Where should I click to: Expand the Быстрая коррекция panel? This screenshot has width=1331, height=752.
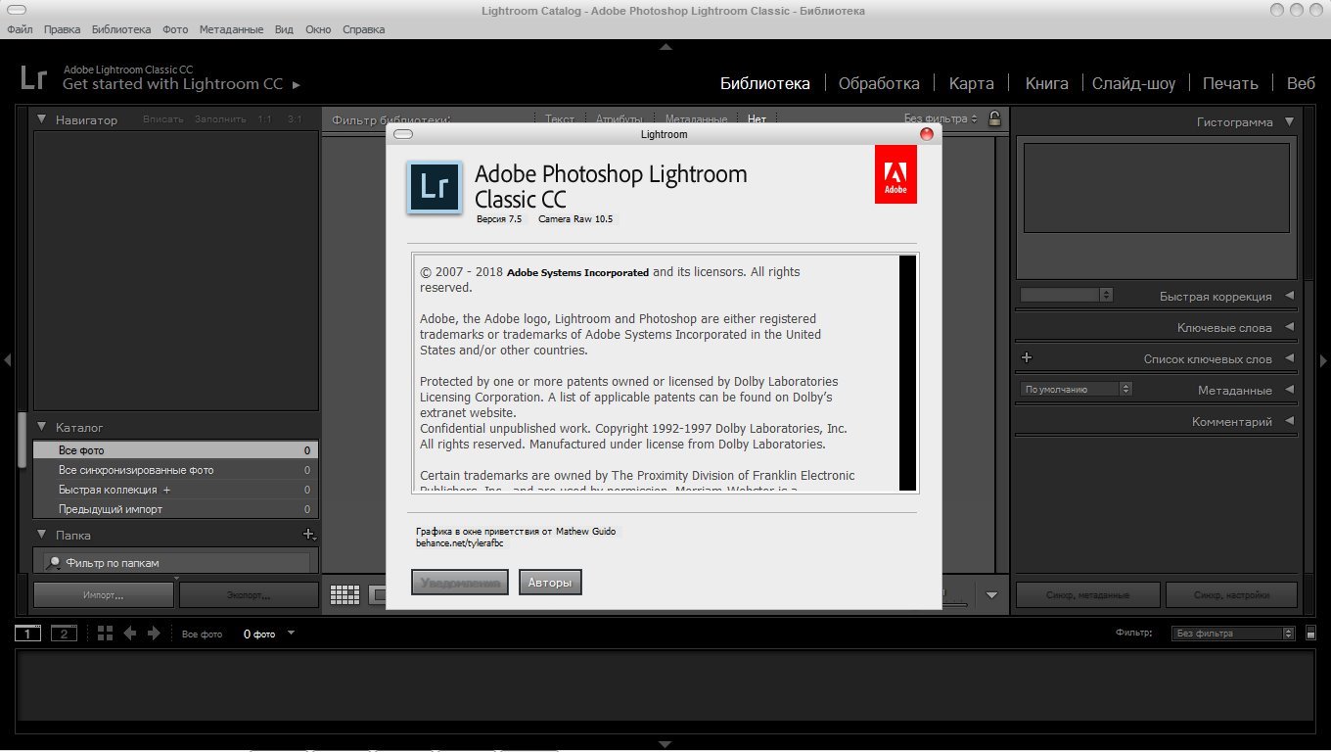pos(1289,296)
